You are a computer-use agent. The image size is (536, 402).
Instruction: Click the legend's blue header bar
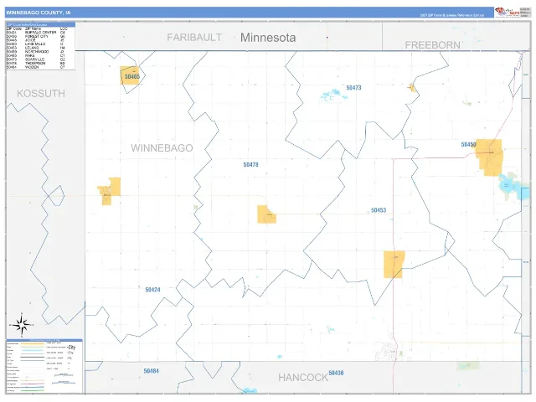[44, 340]
